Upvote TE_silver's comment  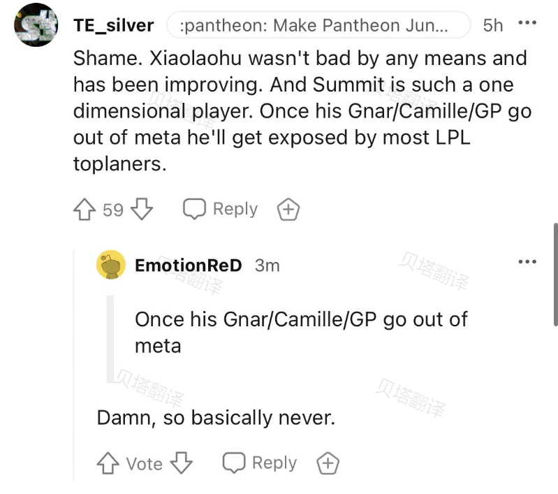click(85, 209)
